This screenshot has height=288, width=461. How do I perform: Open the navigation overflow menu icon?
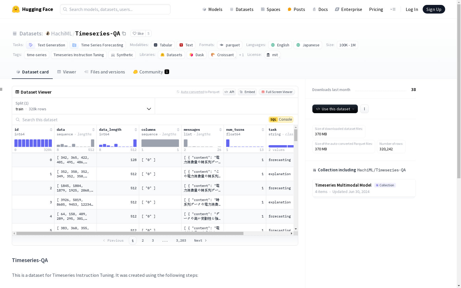point(393,9)
